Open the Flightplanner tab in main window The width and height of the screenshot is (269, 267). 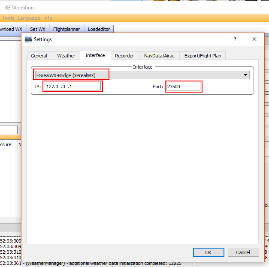tap(66, 29)
